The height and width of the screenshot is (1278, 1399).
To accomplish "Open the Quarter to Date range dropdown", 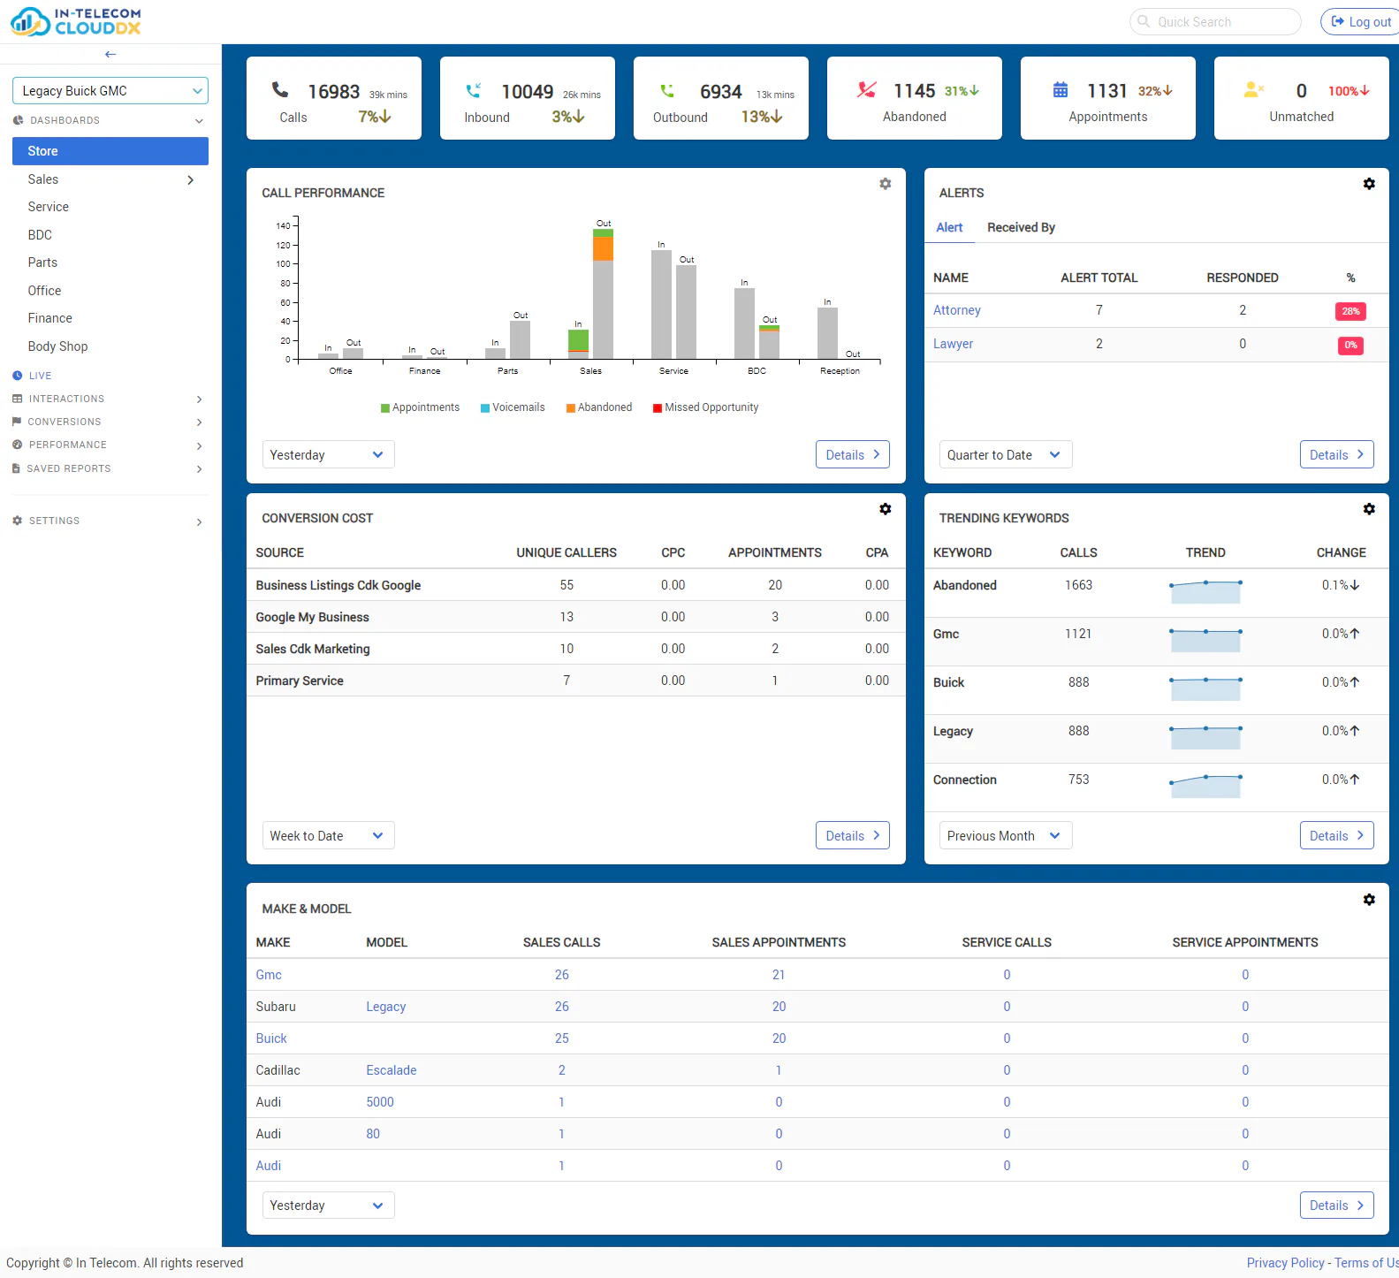I will 1006,454.
